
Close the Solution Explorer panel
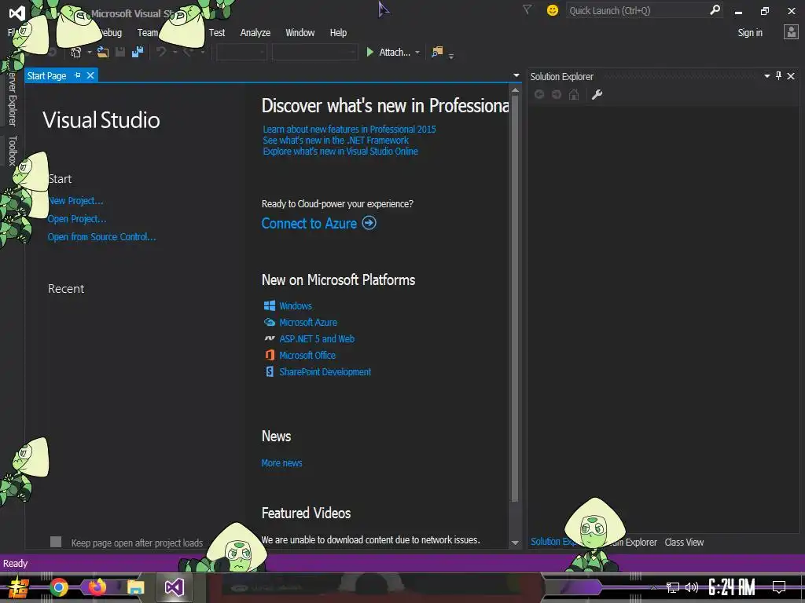[x=791, y=76]
